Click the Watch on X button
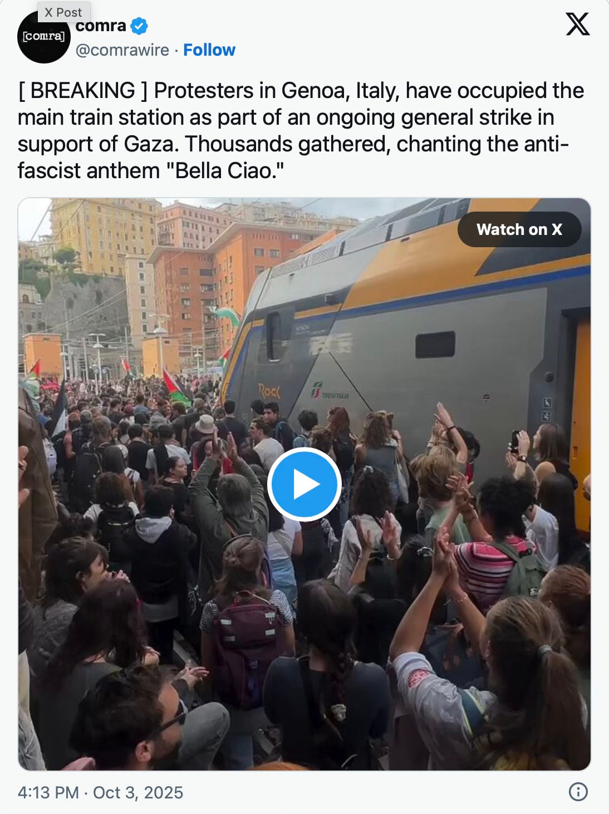Image resolution: width=609 pixels, height=814 pixels. tap(519, 229)
